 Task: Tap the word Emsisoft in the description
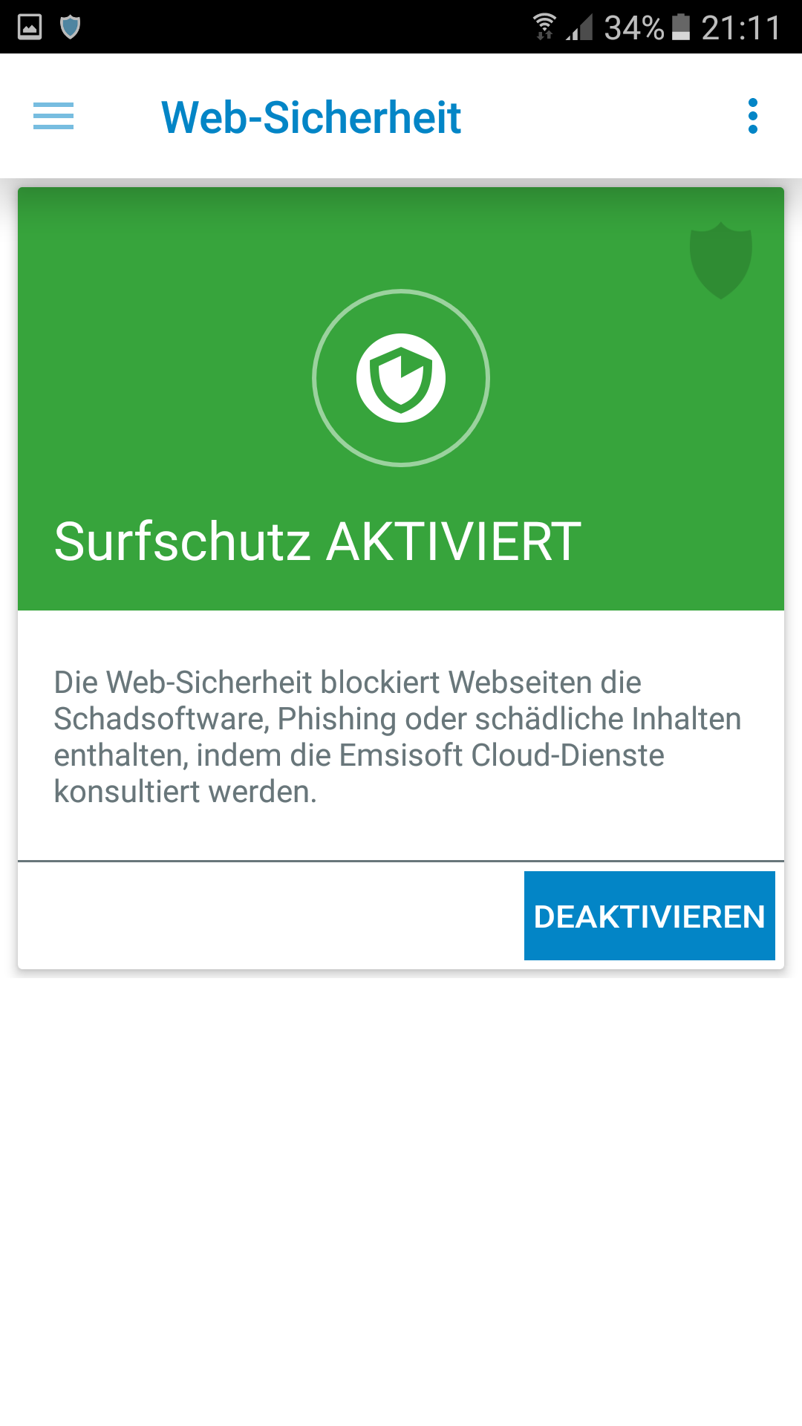pos(401,755)
